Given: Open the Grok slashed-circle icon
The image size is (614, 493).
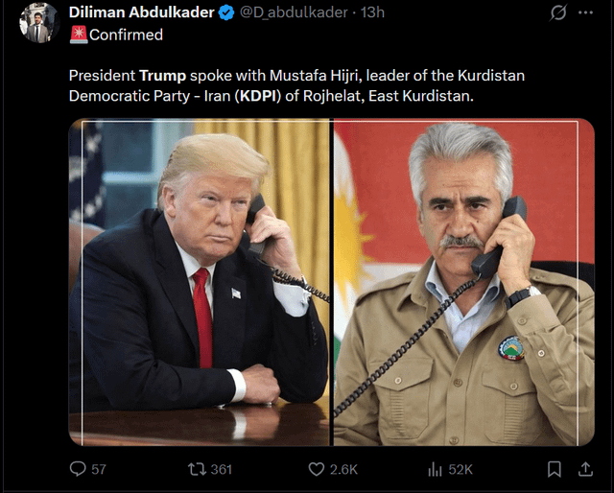Looking at the screenshot, I should pyautogui.click(x=558, y=12).
